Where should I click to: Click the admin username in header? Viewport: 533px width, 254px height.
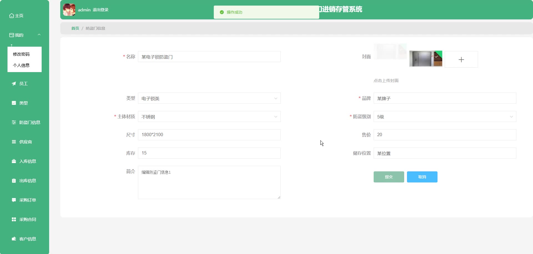84,10
